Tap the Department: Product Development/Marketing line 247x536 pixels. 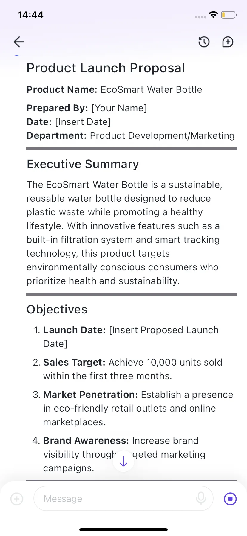pos(131,135)
